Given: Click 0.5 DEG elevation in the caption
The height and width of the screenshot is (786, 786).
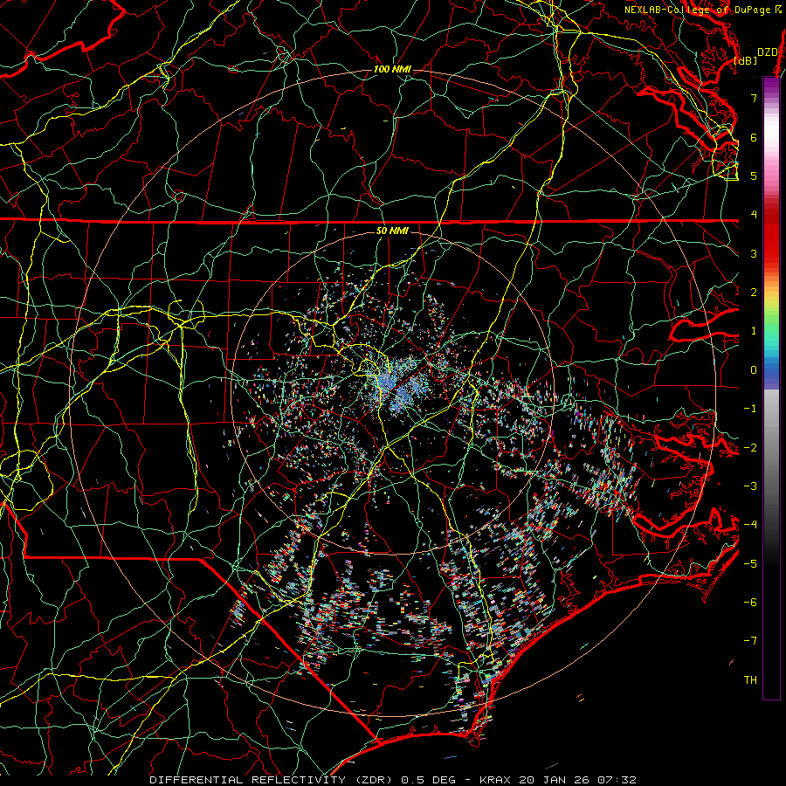Looking at the screenshot, I should point(429,780).
